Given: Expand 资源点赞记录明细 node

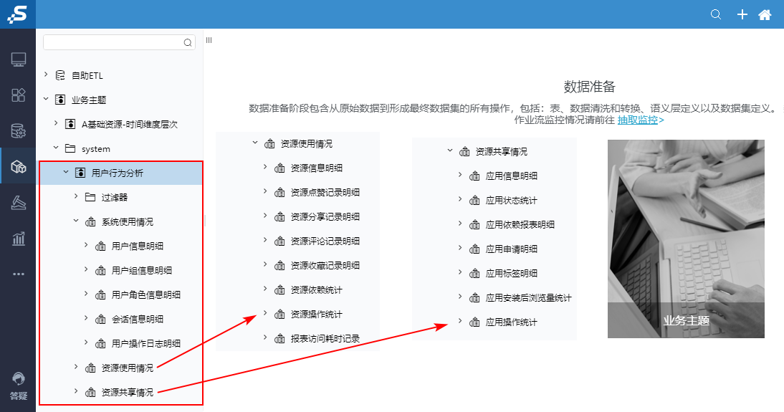Looking at the screenshot, I should pos(265,191).
